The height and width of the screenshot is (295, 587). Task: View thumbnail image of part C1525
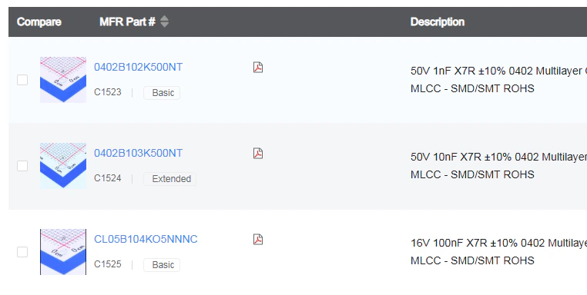coord(63,252)
